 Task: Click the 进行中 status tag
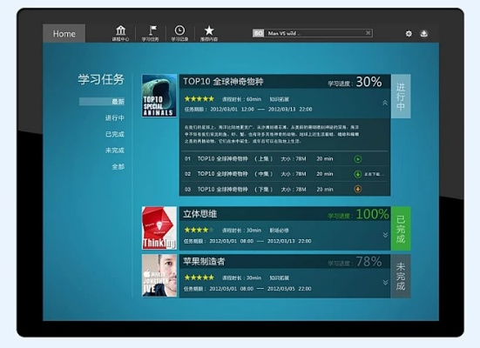pyautogui.click(x=401, y=96)
